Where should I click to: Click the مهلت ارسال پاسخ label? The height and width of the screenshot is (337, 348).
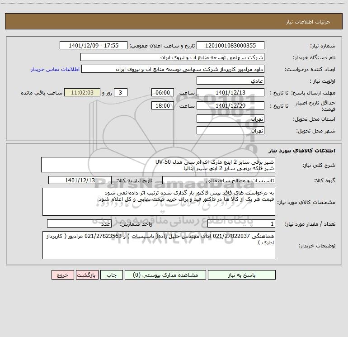click(313, 93)
